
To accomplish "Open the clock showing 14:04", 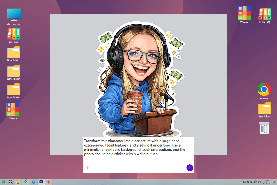I will pyautogui.click(x=267, y=182).
